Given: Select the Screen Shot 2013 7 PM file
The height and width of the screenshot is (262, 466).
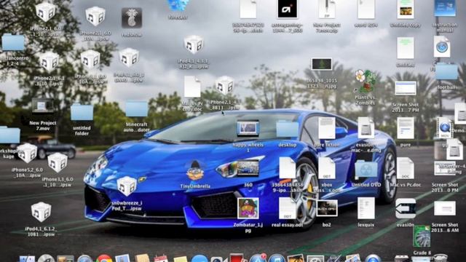Looking at the screenshot, I should click(406, 88).
